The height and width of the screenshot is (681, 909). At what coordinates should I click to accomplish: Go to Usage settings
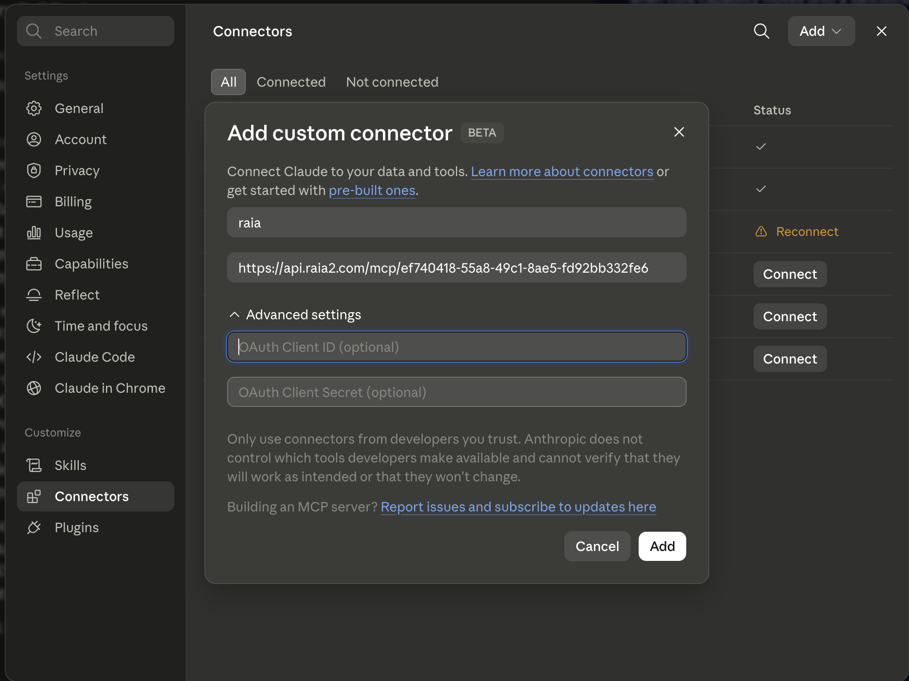pyautogui.click(x=96, y=233)
